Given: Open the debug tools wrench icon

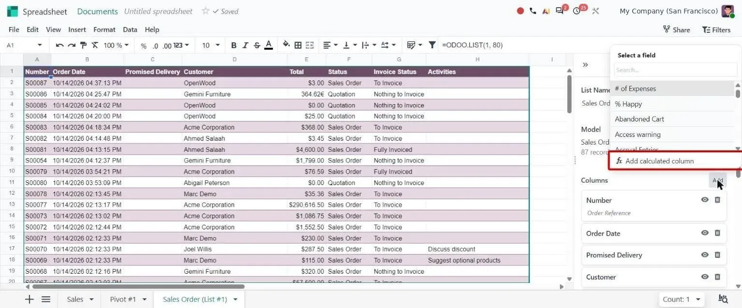Looking at the screenshot, I should [x=596, y=11].
